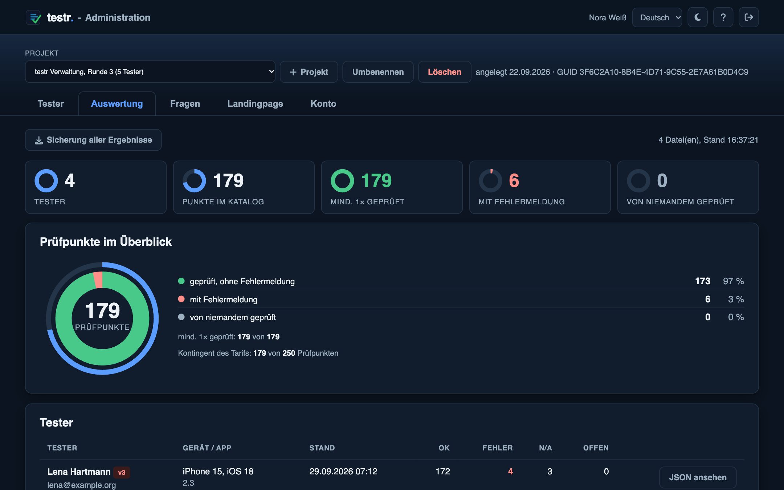784x490 pixels.
Task: Click ring icon on Mit Fehlermeldung card
Action: (x=490, y=181)
